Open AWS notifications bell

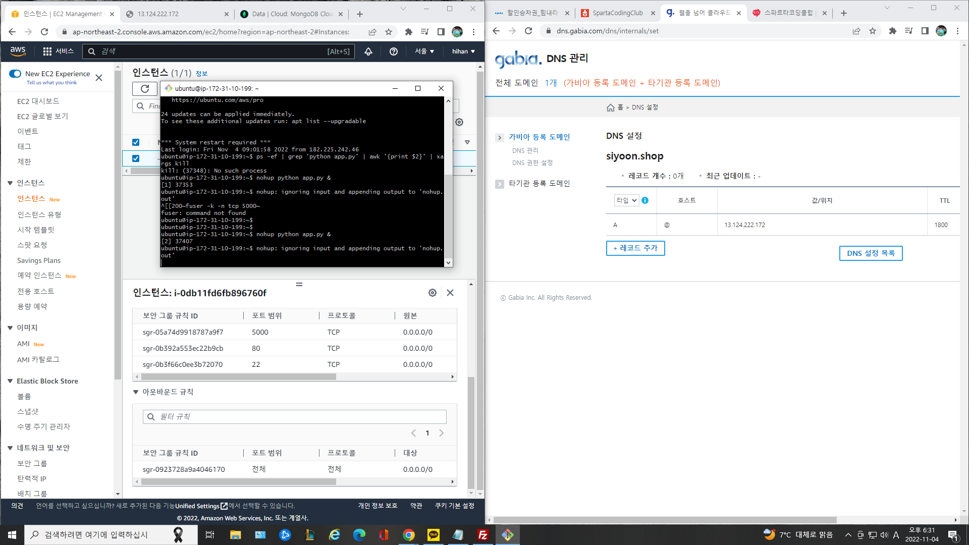point(368,51)
